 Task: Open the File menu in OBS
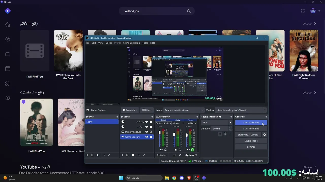pyautogui.click(x=88, y=43)
